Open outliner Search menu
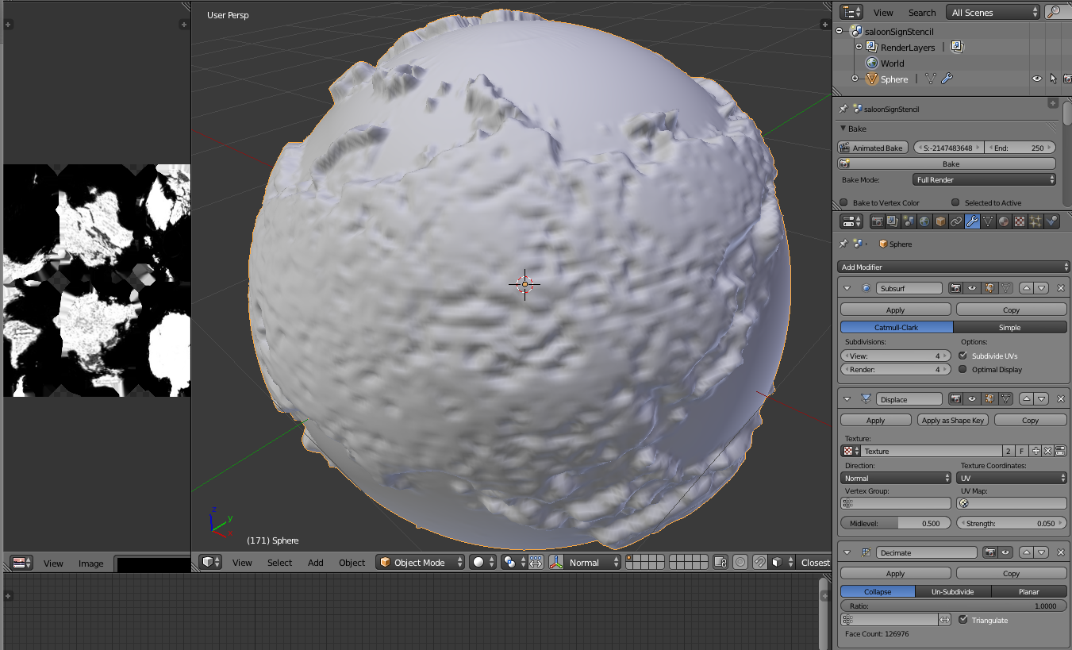Screen dimensions: 1072x650 tap(922, 13)
